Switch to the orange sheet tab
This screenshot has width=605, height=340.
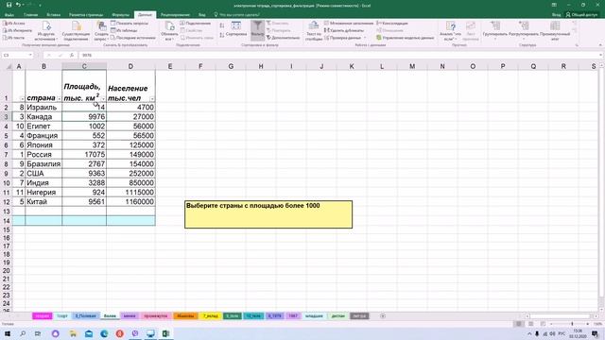tap(185, 316)
